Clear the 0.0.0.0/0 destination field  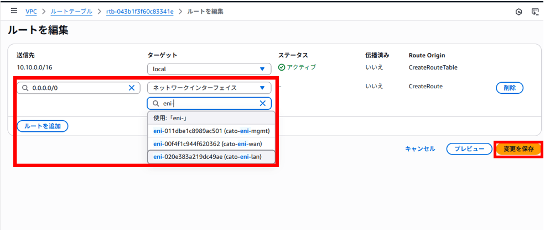coord(132,88)
